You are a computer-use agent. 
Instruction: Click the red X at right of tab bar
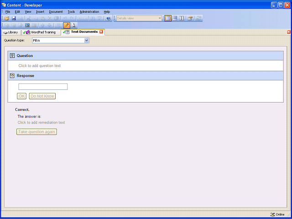point(289,32)
